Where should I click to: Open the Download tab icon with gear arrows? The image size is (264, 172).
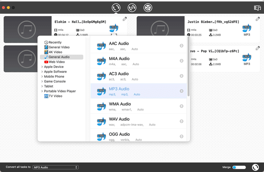[132, 8]
